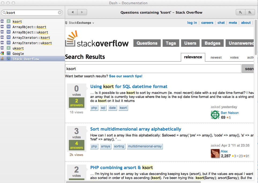
Task: Switch to the newest sort tab
Action: tap(216, 58)
